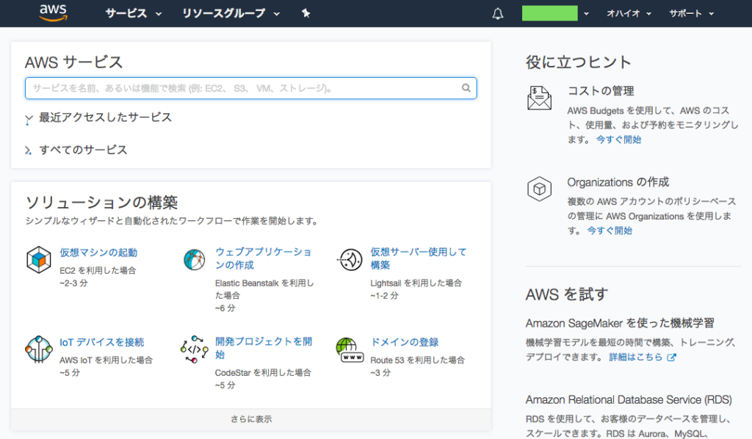This screenshot has width=752, height=439.
Task: Click the コストの管理 title
Action: point(601,91)
